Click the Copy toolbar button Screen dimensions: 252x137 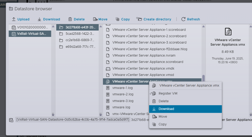pyautogui.click(x=123, y=19)
